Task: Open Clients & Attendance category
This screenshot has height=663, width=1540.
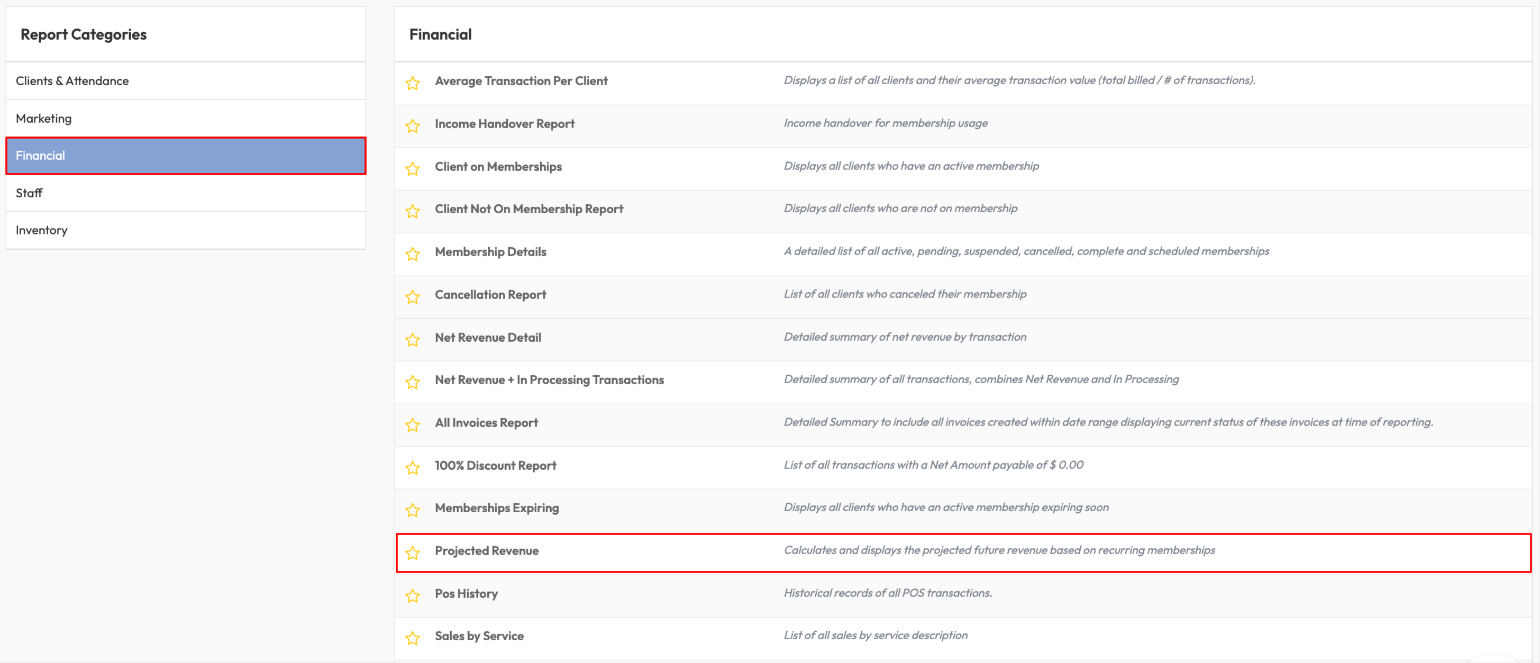Action: (x=72, y=81)
